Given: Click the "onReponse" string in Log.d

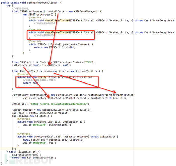Looking at the screenshot, I should point(39,143).
